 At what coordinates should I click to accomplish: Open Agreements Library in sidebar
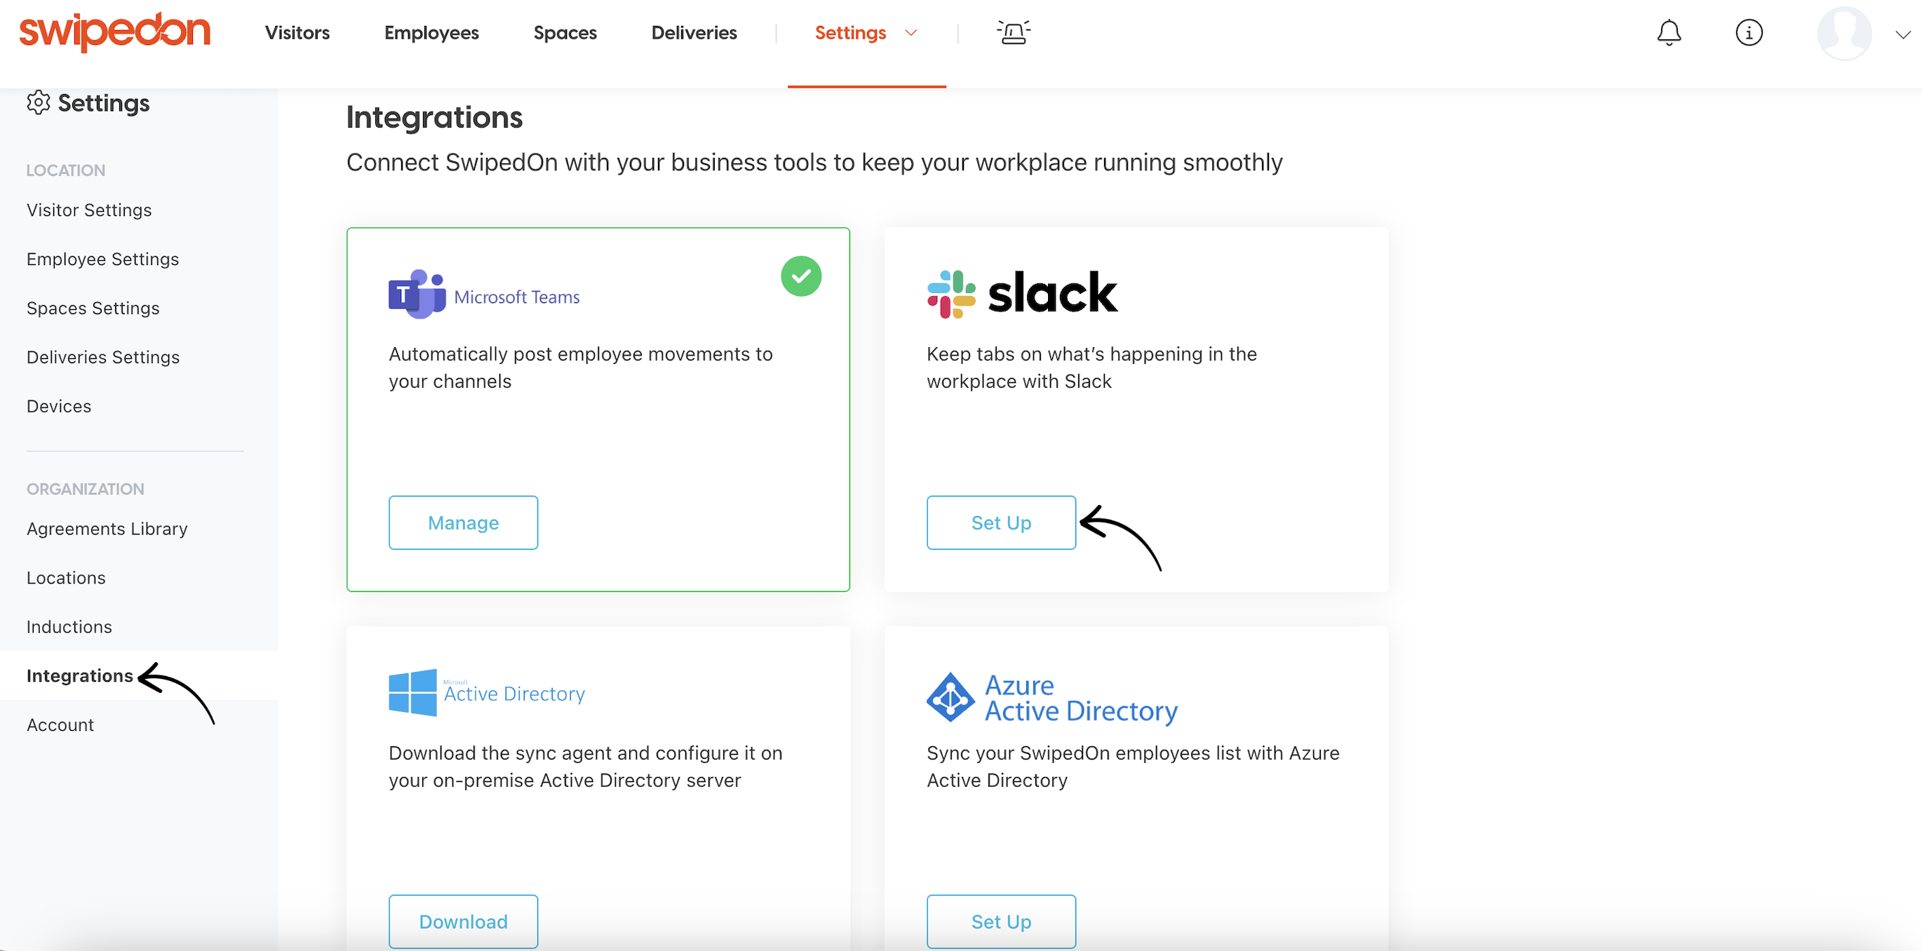[x=107, y=529]
